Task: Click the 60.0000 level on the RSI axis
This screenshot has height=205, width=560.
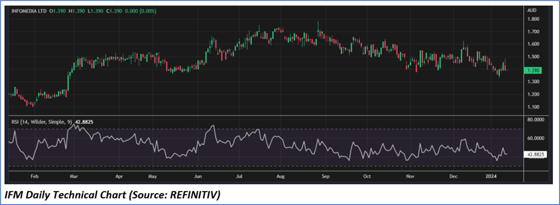Action: (x=537, y=138)
